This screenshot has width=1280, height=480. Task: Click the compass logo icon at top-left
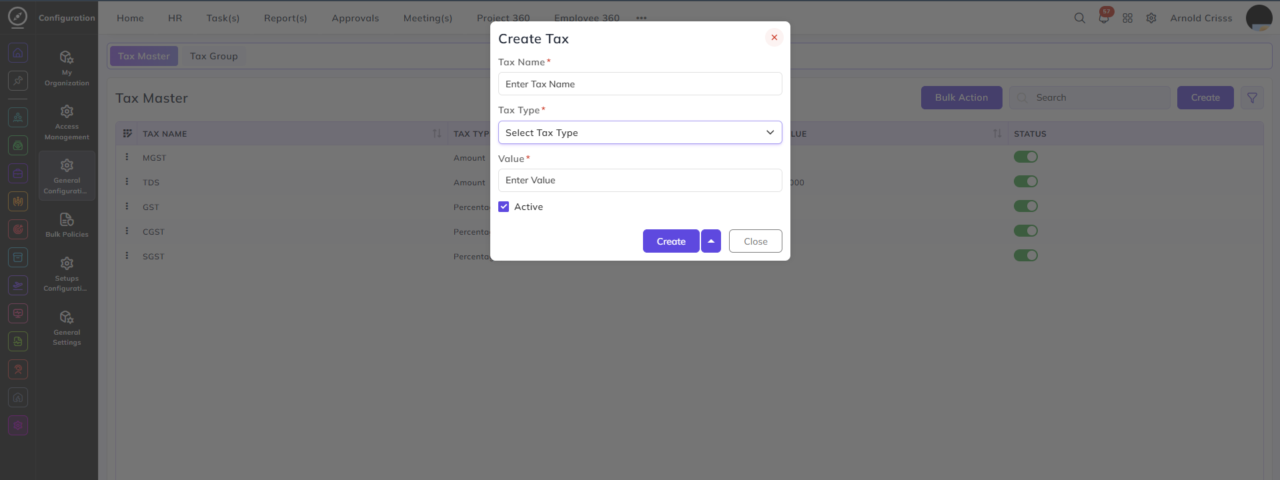pos(18,17)
